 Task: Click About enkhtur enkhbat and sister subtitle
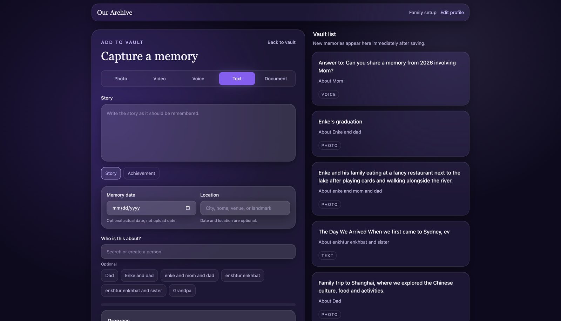click(x=354, y=242)
